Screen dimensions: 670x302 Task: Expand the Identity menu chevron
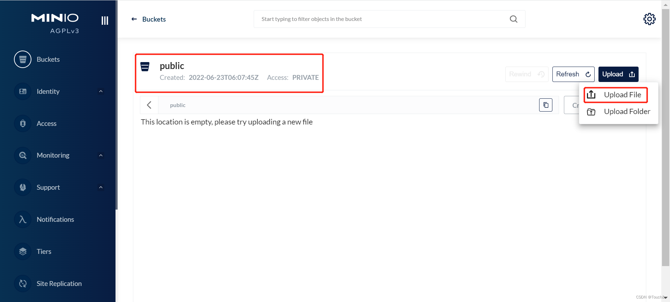click(101, 91)
